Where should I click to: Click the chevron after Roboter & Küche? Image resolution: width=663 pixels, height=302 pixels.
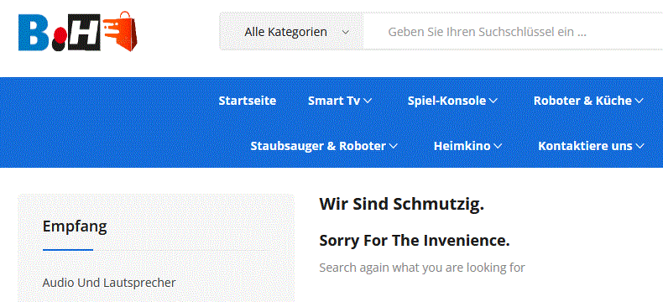coord(639,101)
